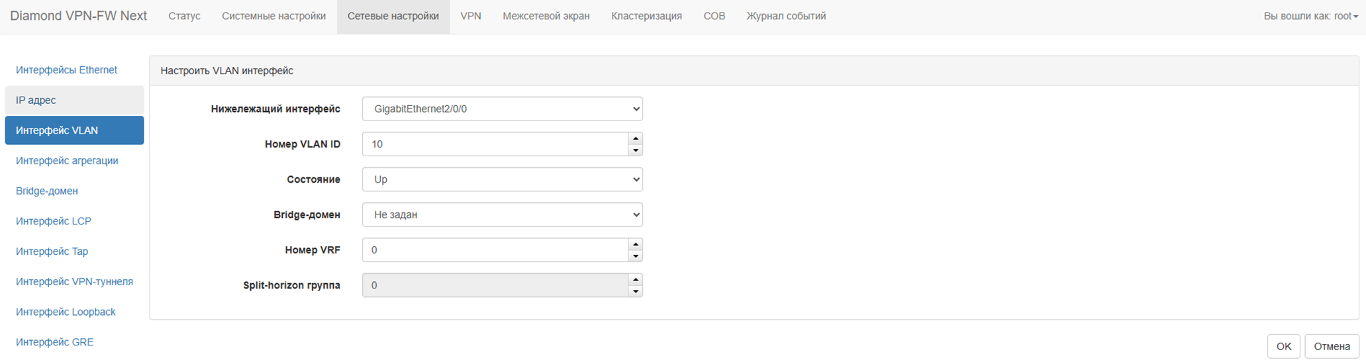1366x360 pixels.
Task: Go to the Журнал событий tab
Action: [x=786, y=16]
